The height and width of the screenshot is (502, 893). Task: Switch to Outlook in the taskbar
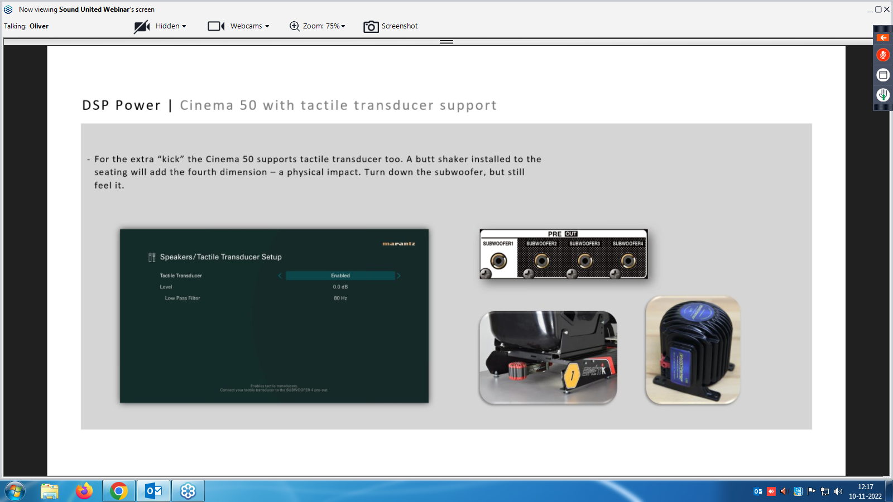tap(153, 491)
